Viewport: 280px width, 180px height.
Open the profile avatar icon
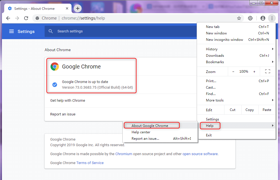click(x=263, y=18)
